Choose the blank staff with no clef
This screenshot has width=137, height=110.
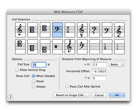coord(95,47)
